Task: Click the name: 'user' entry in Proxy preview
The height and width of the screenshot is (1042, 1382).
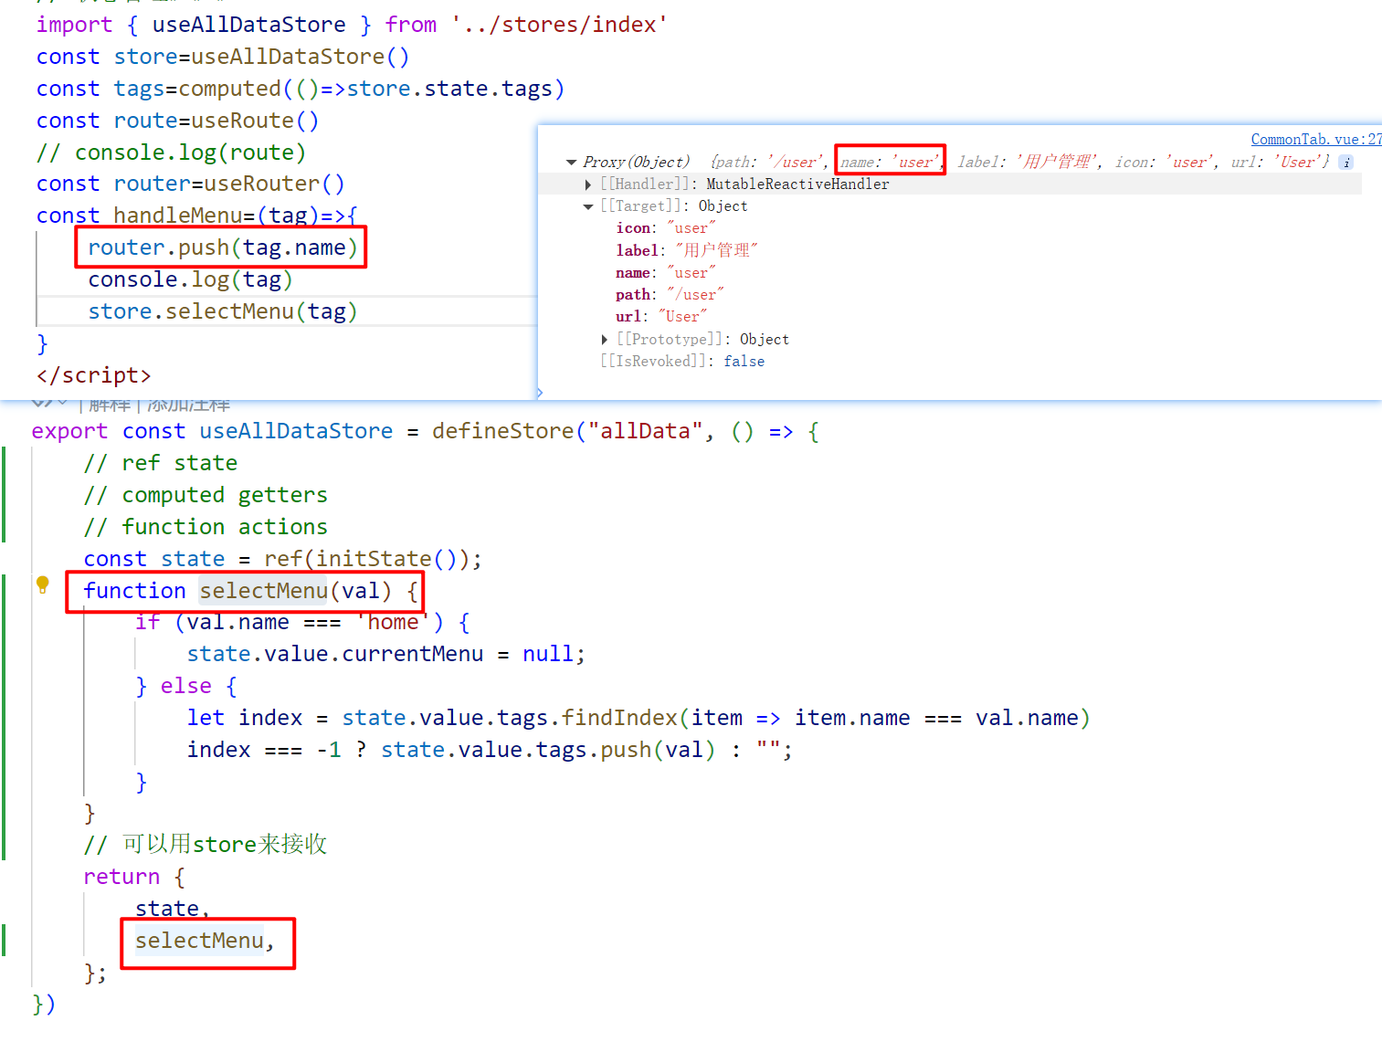Action: click(x=890, y=162)
